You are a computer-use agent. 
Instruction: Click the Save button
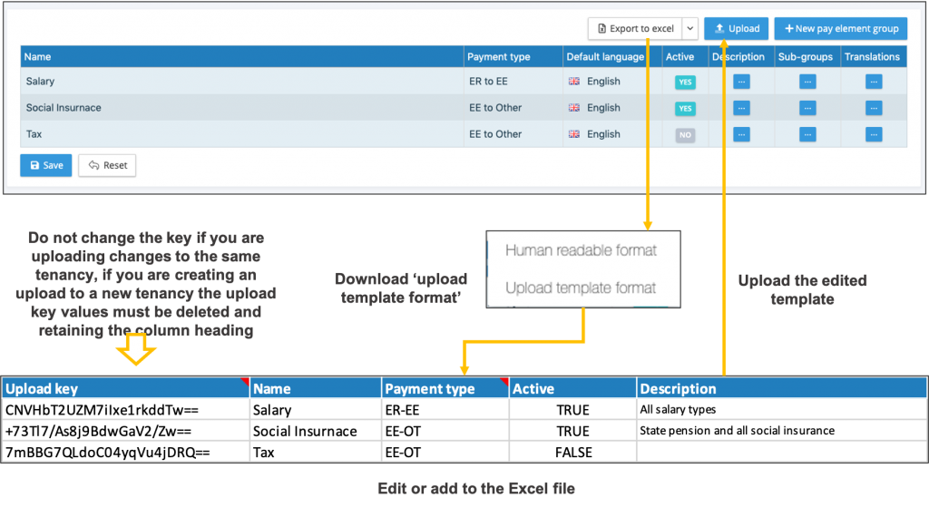[46, 165]
